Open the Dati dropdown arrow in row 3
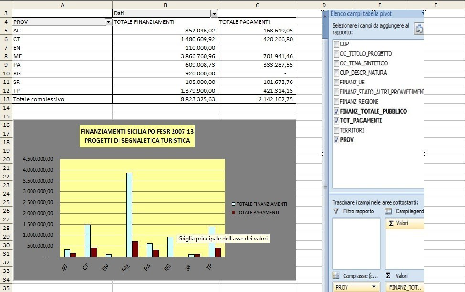Image resolution: width=465 pixels, height=292 pixels. tap(214, 13)
